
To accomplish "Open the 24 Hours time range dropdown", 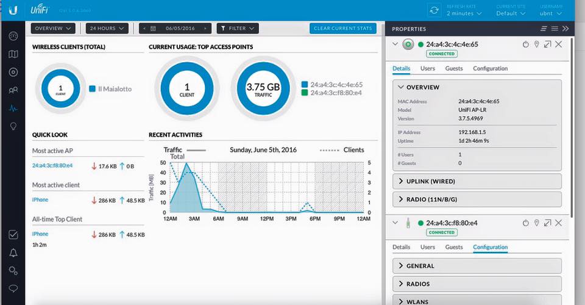I will (x=107, y=29).
